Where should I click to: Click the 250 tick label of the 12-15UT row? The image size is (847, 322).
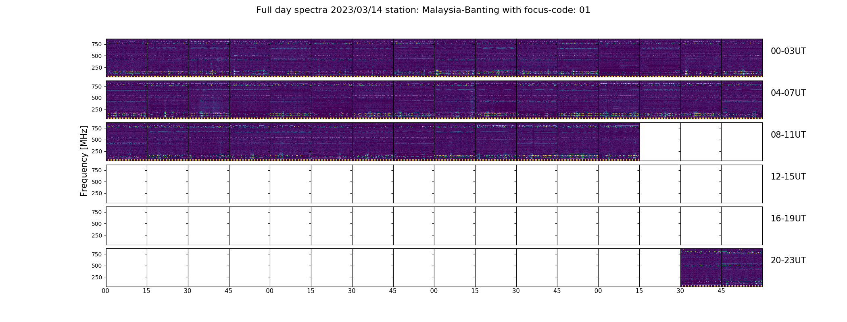click(x=96, y=193)
